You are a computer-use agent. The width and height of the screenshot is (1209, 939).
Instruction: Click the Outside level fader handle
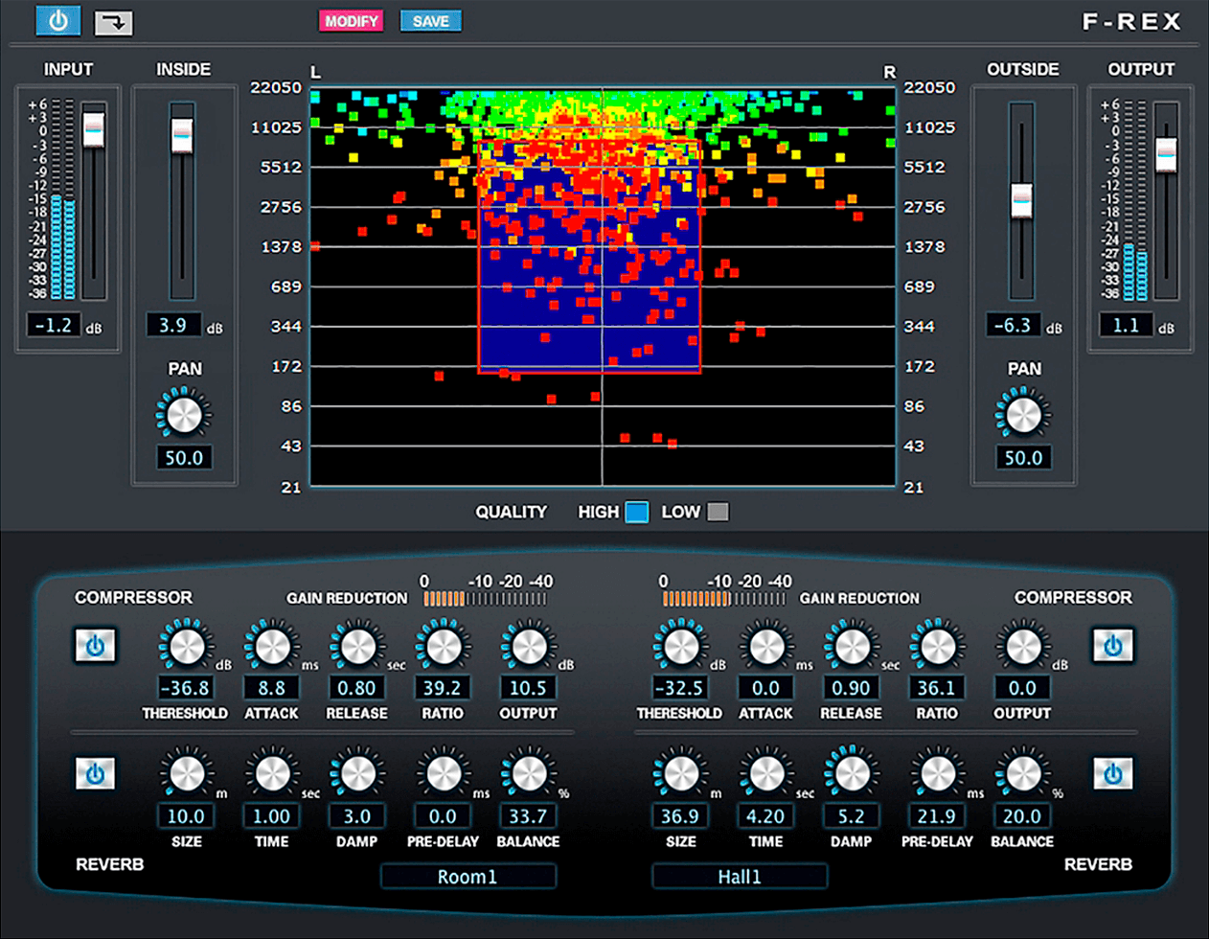[1022, 200]
